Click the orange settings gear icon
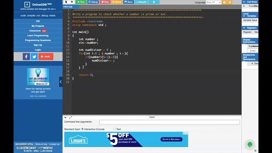This screenshot has width=272, height=153. click(x=230, y=2)
